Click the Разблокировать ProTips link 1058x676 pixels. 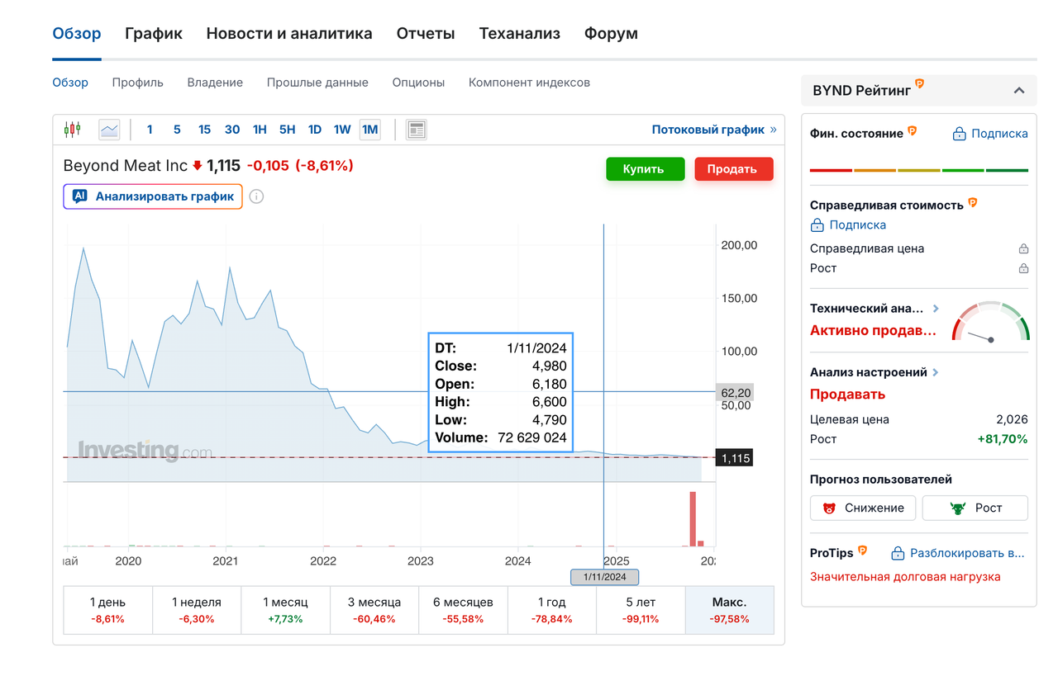pyautogui.click(x=958, y=553)
